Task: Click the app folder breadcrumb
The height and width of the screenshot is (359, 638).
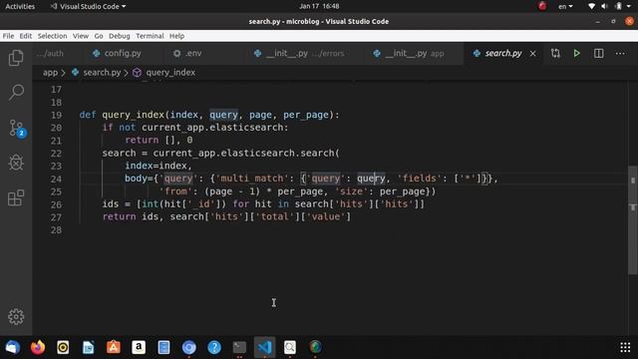Action: pyautogui.click(x=50, y=73)
